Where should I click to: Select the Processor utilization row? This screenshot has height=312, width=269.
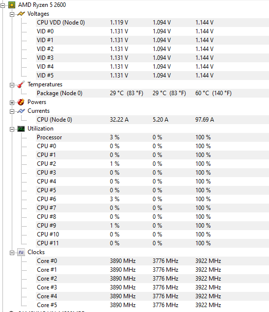152,137
